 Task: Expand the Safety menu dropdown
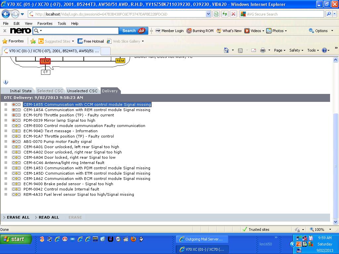pos(296,50)
